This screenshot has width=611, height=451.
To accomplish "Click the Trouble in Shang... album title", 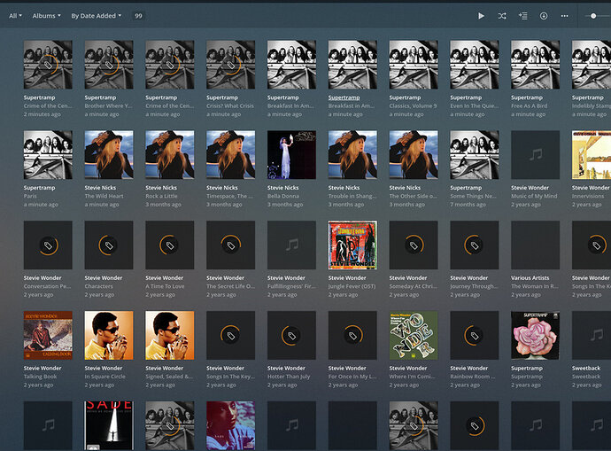I will [352, 196].
